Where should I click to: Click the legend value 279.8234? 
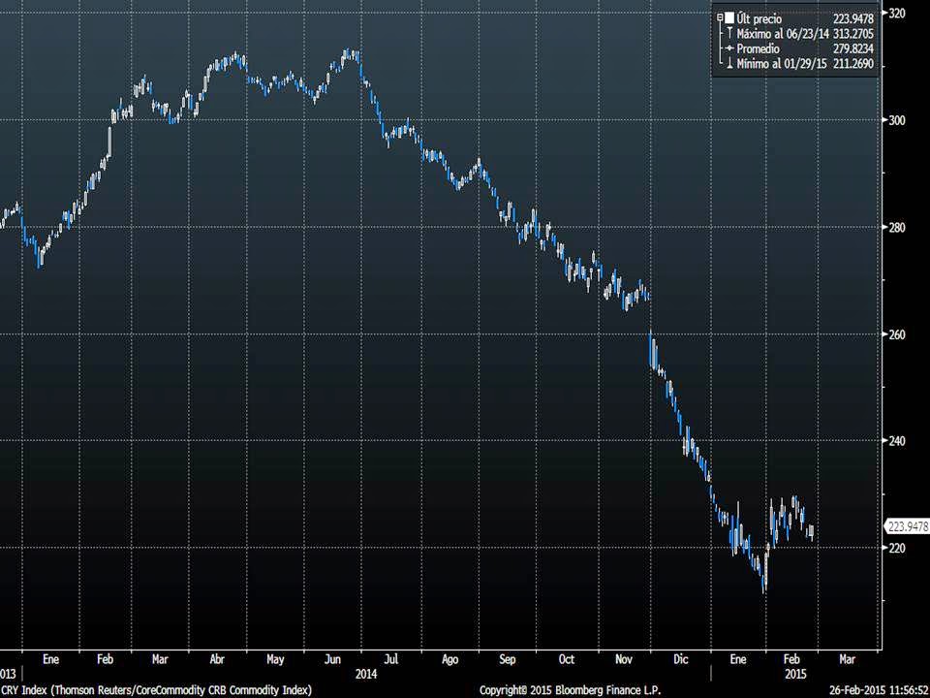(x=852, y=48)
